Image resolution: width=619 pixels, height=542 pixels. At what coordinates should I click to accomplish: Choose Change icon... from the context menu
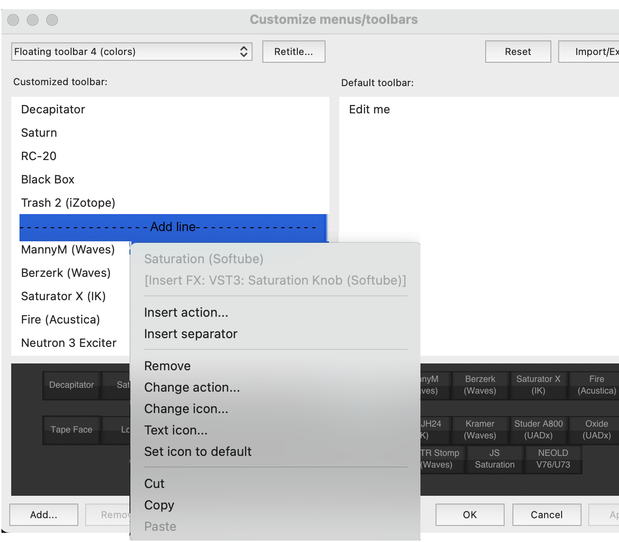275,409
